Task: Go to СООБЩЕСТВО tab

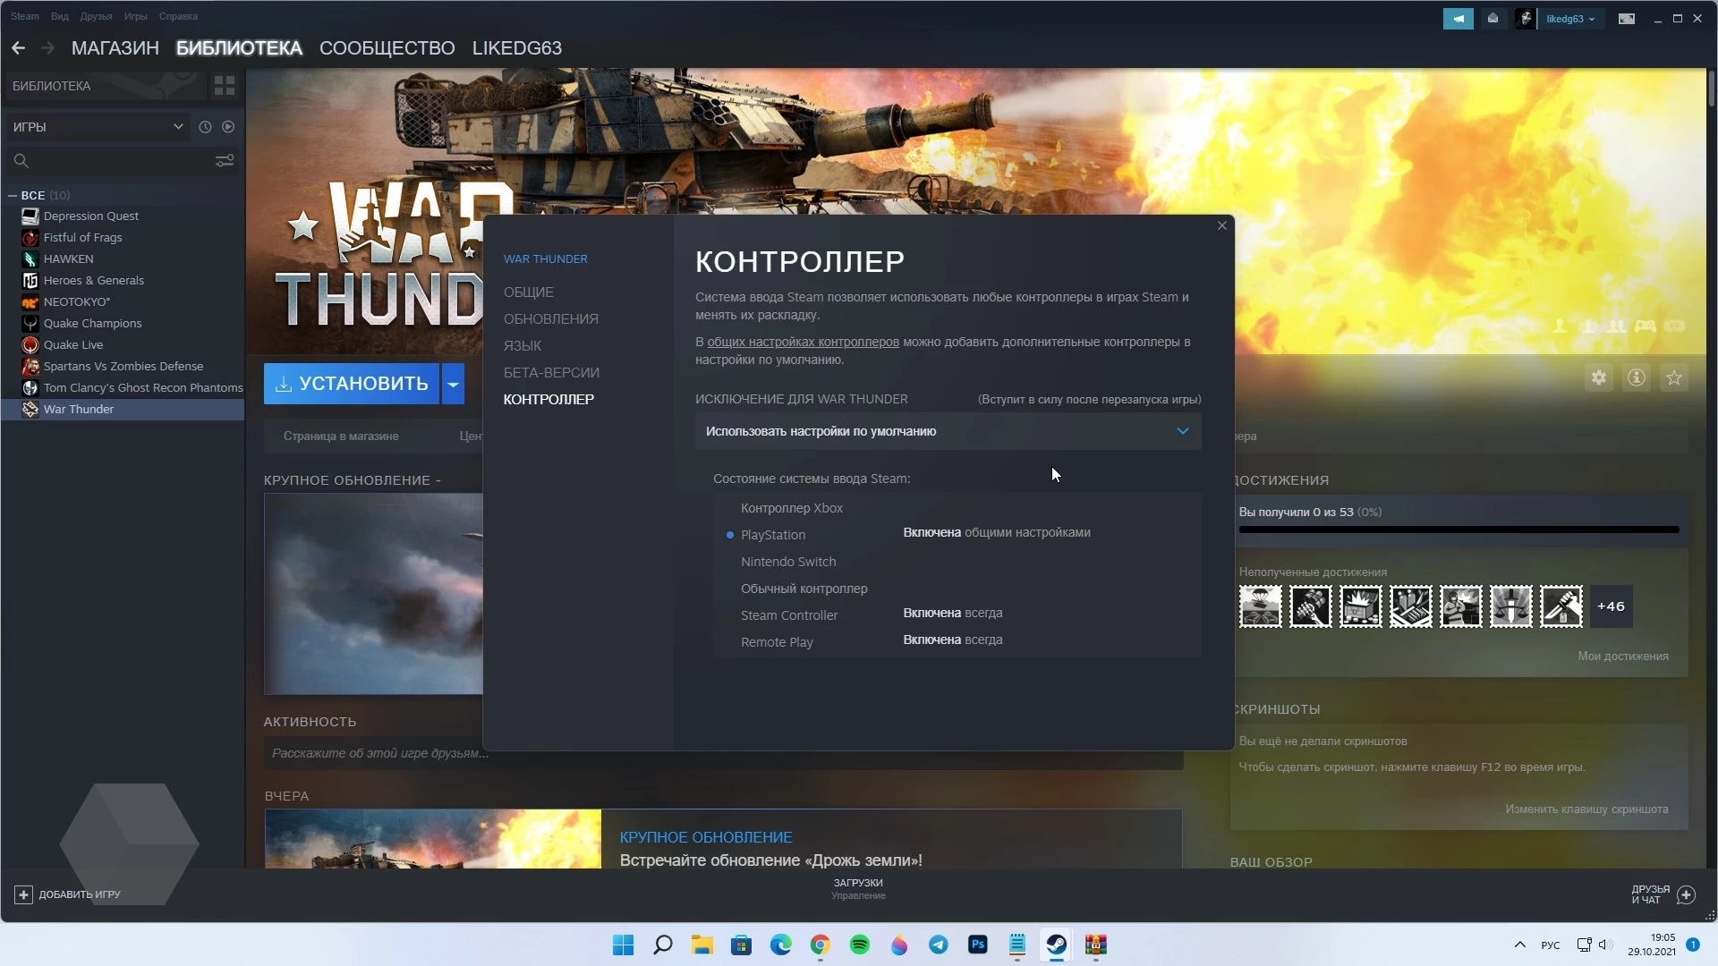Action: pos(387,48)
